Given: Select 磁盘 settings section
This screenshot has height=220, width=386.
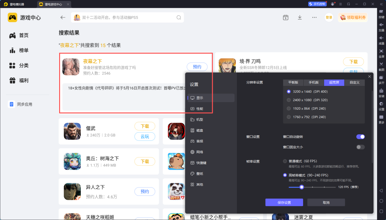Looking at the screenshot, I should [211, 130].
